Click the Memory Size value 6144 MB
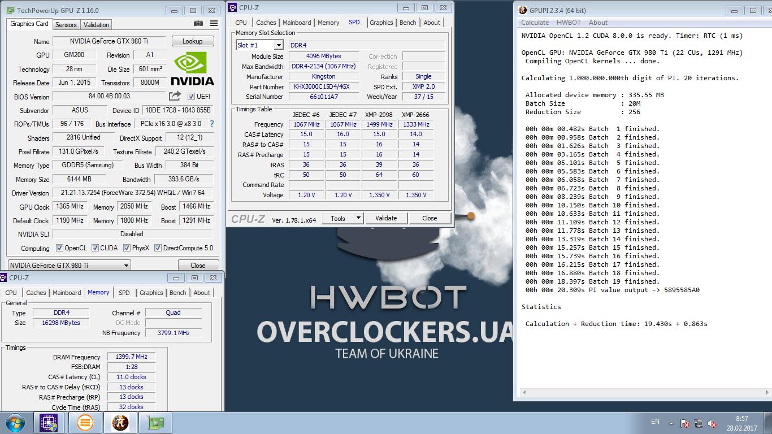Viewport: 772px width, 434px height. click(x=79, y=179)
